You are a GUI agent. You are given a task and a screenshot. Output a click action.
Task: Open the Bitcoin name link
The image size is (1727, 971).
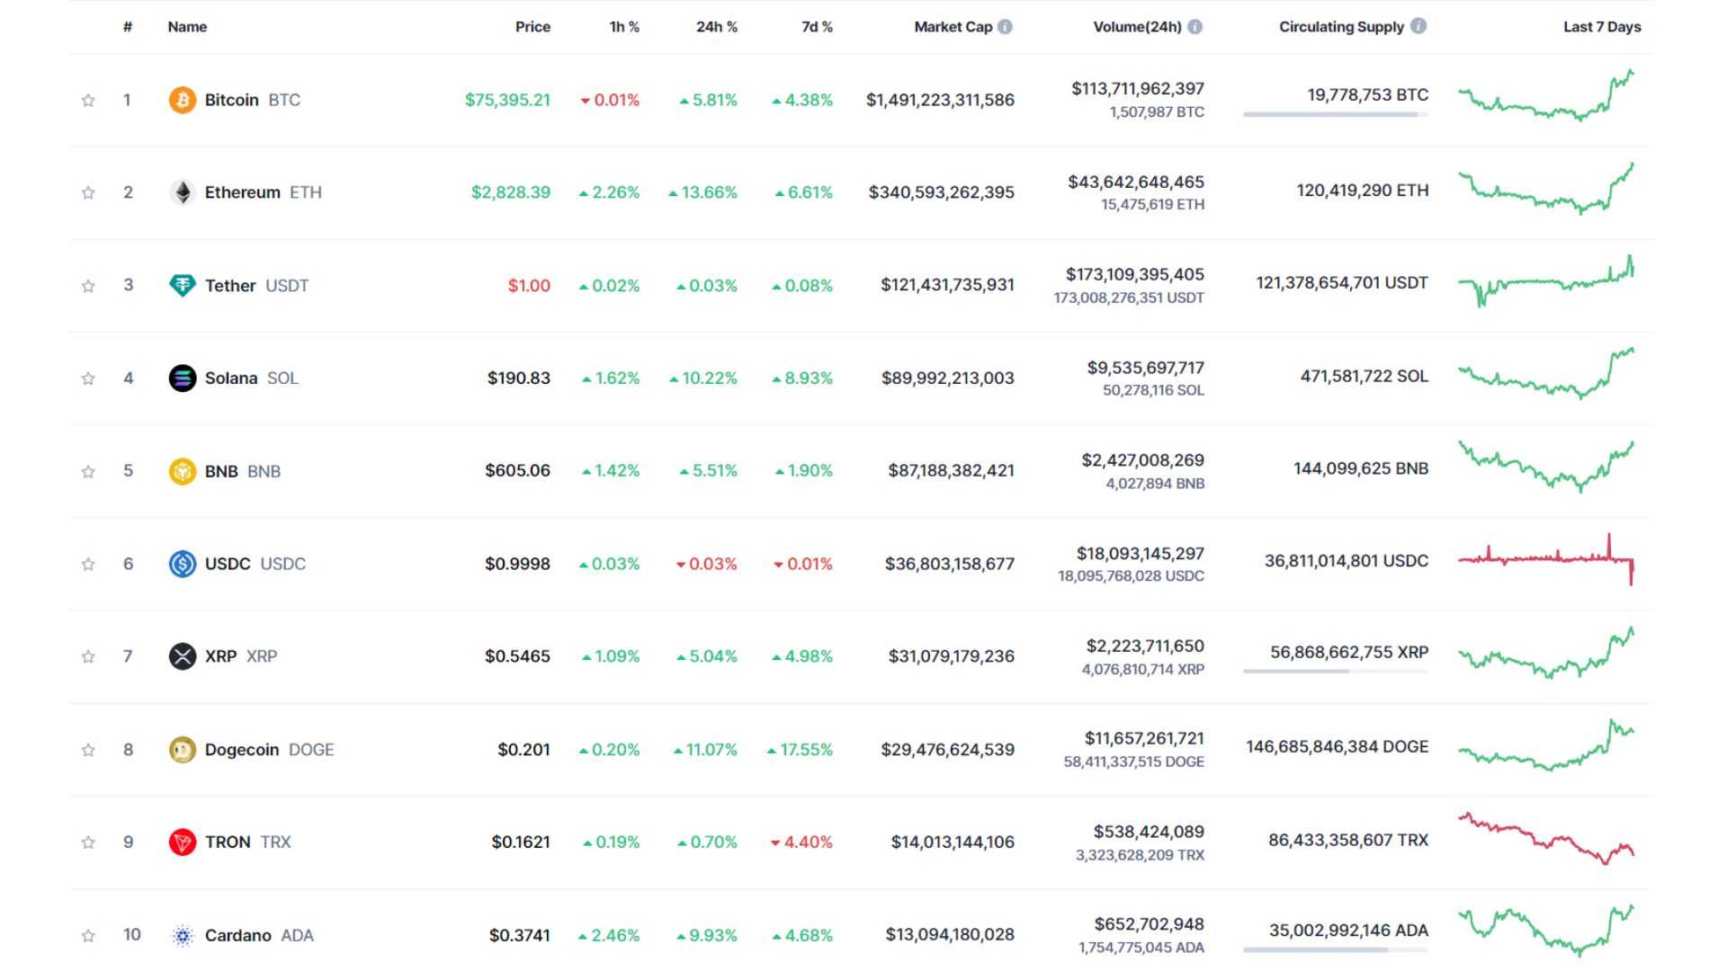(231, 100)
